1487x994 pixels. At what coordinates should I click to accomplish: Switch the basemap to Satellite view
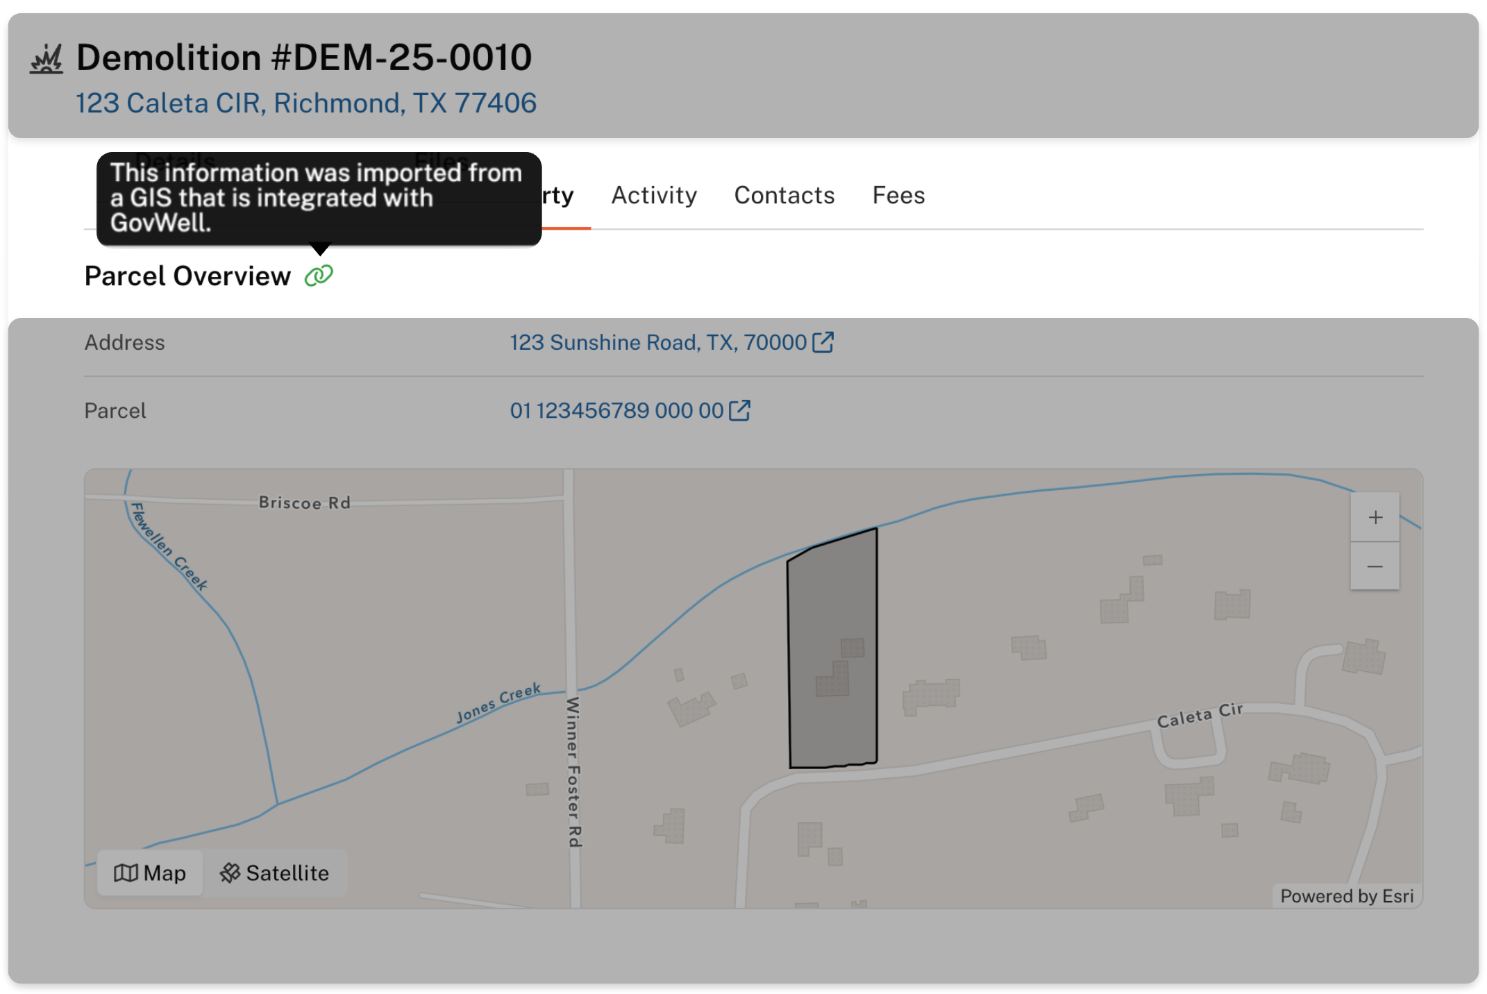[x=275, y=873]
